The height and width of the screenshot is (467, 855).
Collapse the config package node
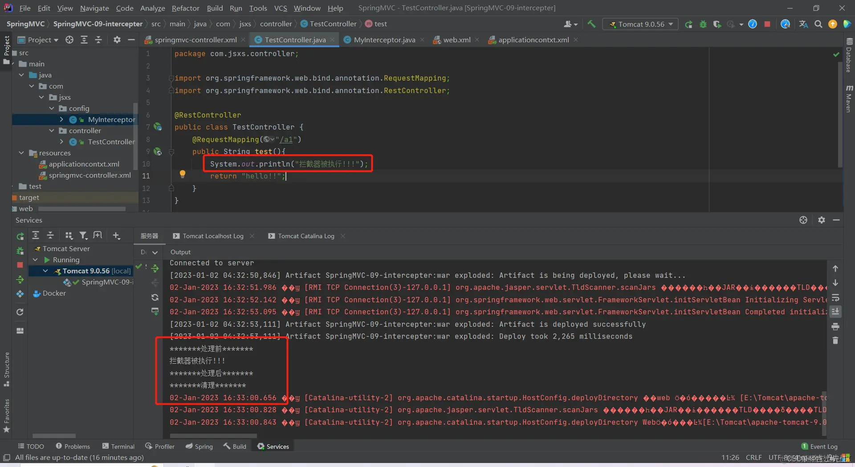point(52,108)
